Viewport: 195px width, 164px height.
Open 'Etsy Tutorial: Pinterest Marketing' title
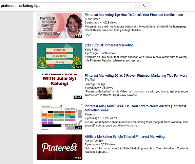[x=109, y=45]
